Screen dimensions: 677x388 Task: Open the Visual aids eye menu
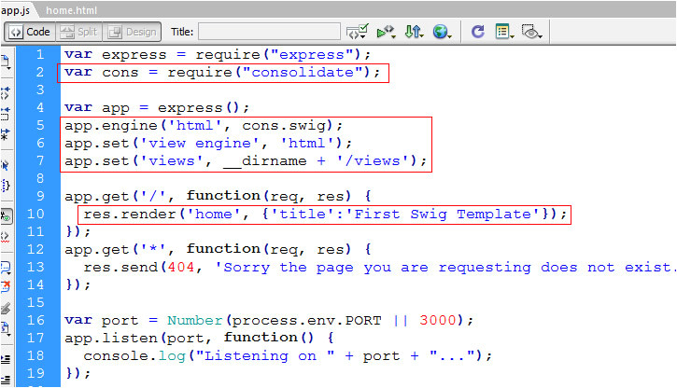point(531,32)
